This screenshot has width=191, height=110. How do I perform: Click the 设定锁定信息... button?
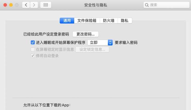tap(92, 50)
